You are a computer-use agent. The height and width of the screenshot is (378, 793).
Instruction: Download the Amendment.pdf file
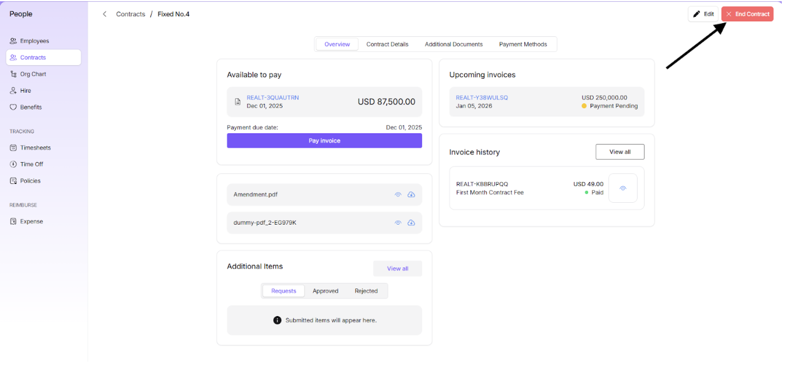click(411, 195)
